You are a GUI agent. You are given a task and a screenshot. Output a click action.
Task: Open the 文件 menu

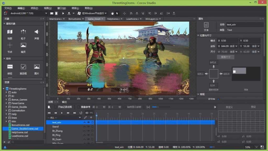point(8,8)
